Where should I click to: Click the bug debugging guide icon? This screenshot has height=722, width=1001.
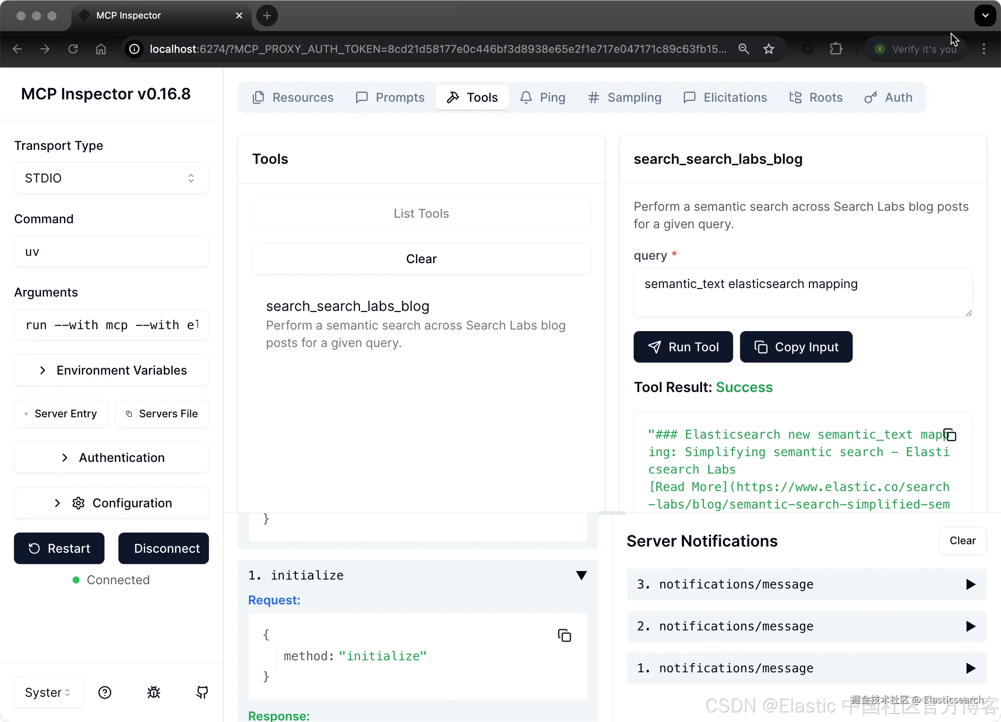pos(154,692)
